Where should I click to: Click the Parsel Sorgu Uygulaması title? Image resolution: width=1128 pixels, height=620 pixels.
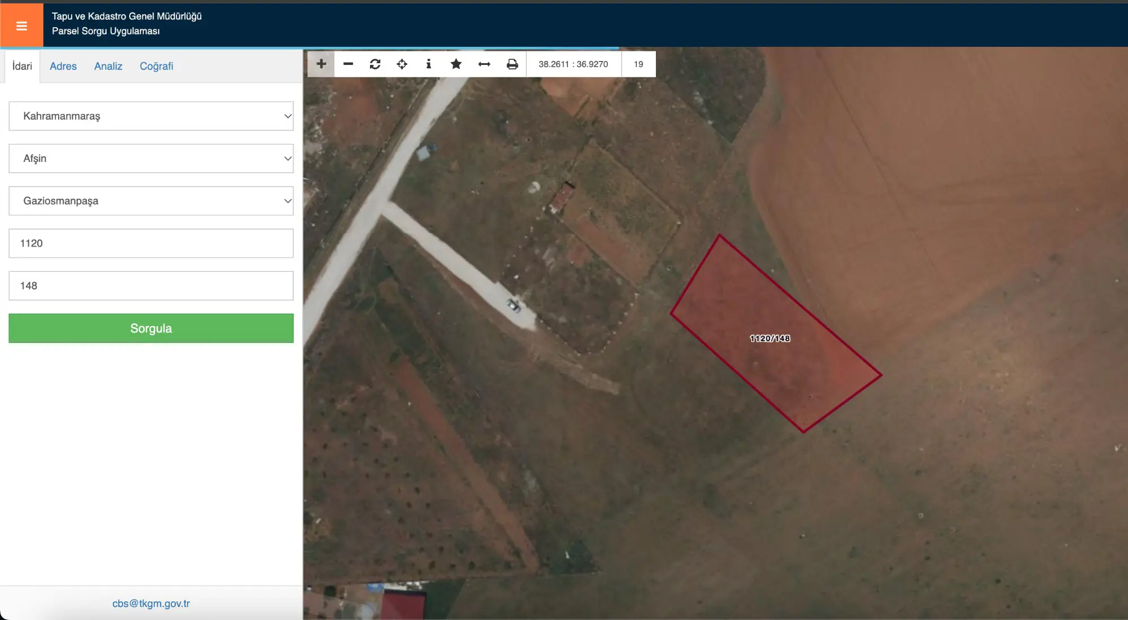[x=106, y=31]
